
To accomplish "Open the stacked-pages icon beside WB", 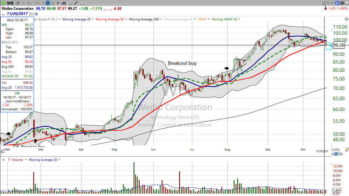I will (17, 3).
